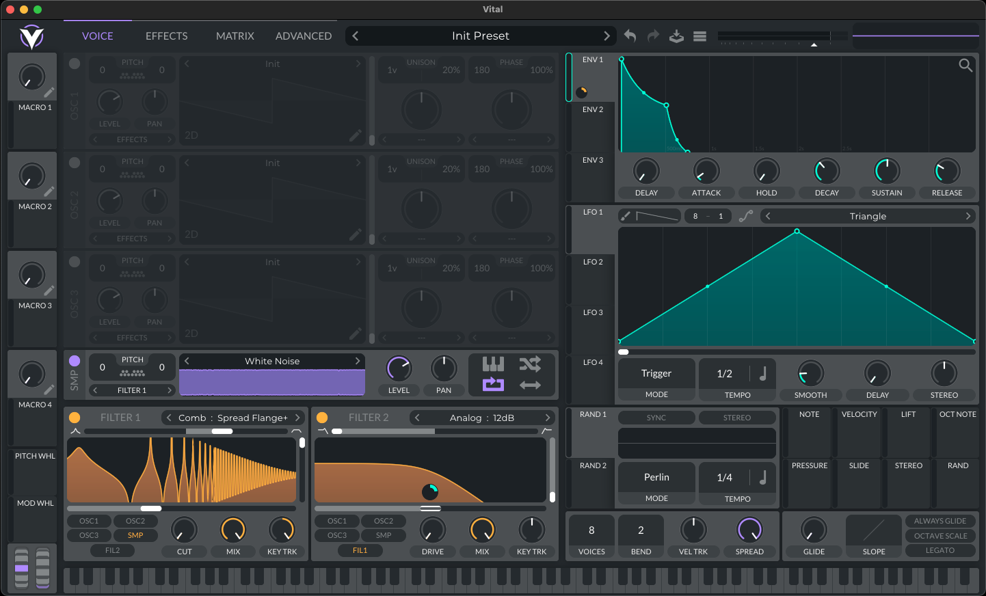This screenshot has height=596, width=986.
Task: Enable oscillator 2 power toggle
Action: pyautogui.click(x=75, y=163)
